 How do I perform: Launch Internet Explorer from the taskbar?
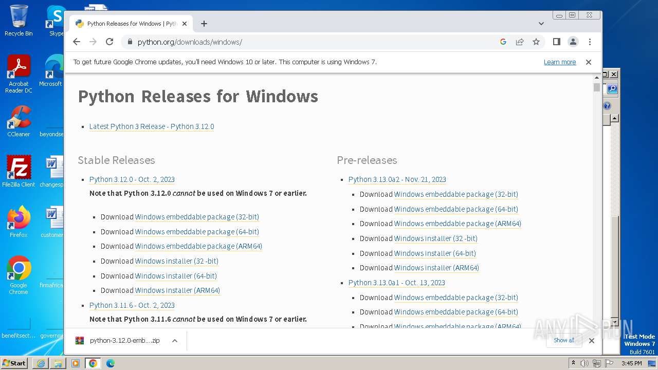[x=41, y=363]
